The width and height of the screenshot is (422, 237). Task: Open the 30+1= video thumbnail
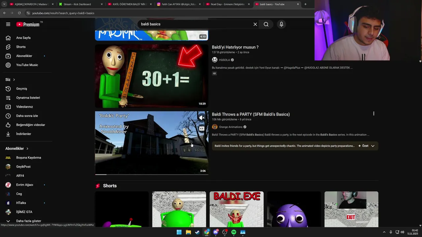tap(152, 76)
